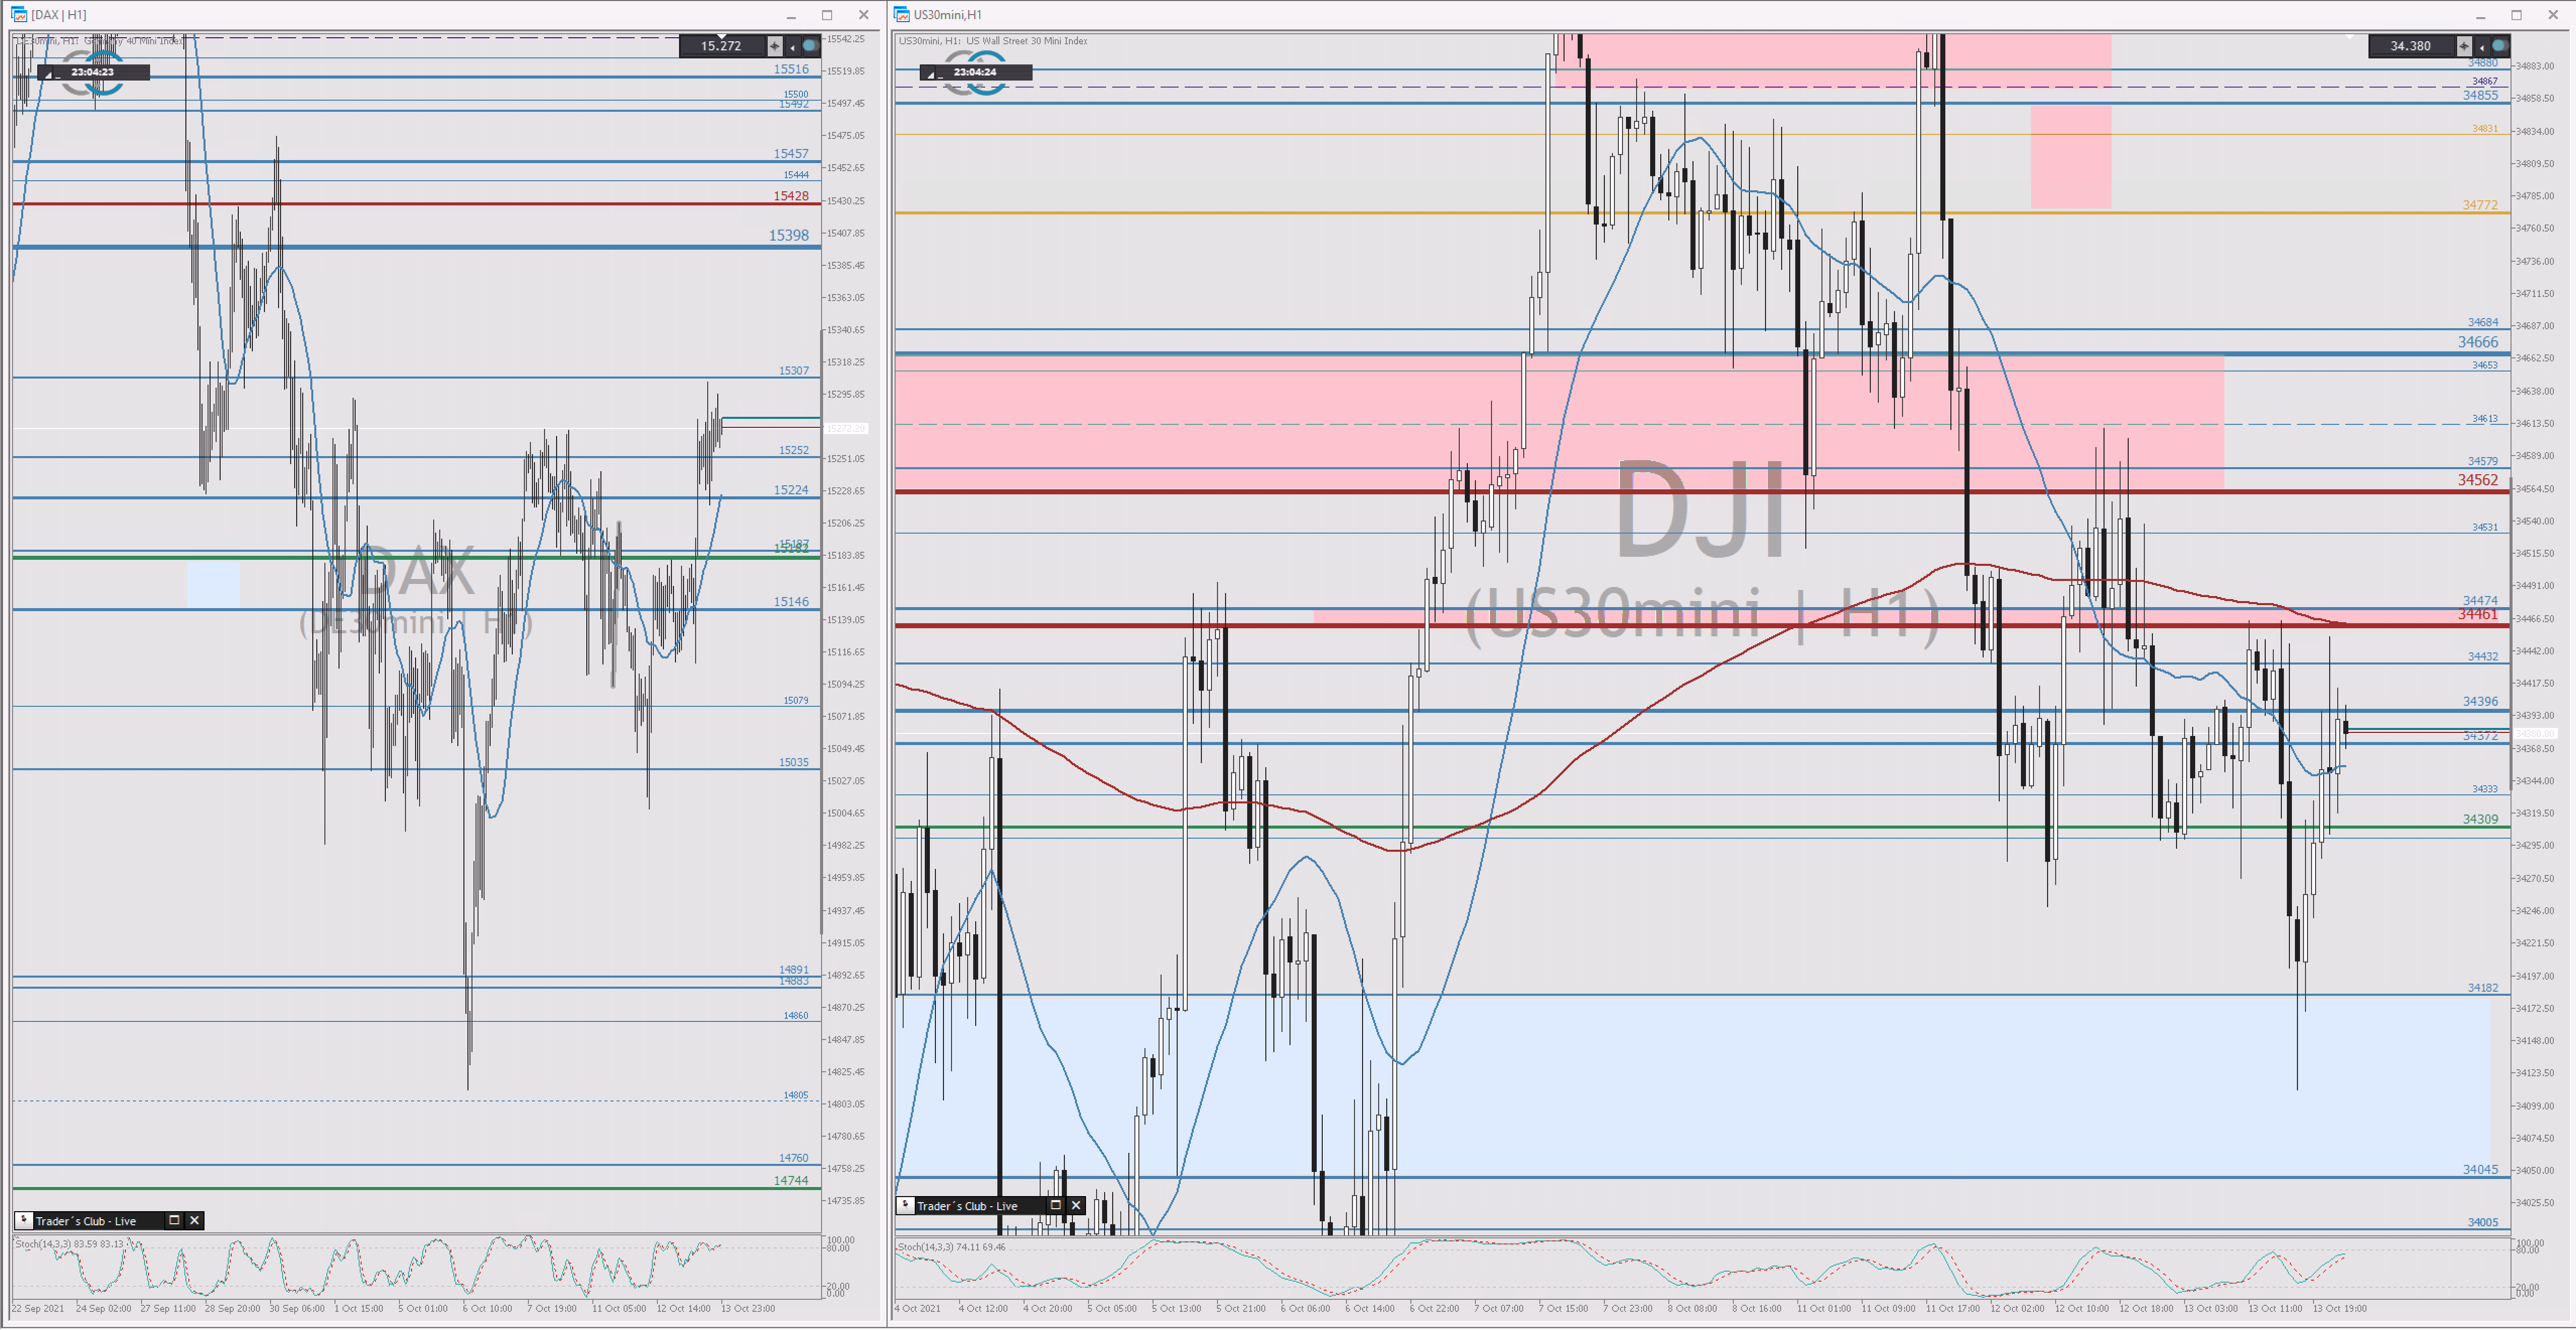Click the small pink rectangle near 34831
This screenshot has height=1330, width=2576.
point(2071,157)
